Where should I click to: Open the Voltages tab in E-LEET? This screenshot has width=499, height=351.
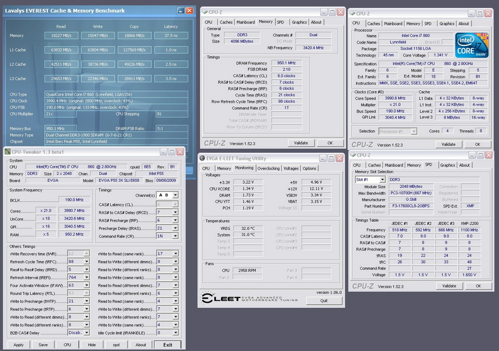pyautogui.click(x=291, y=169)
